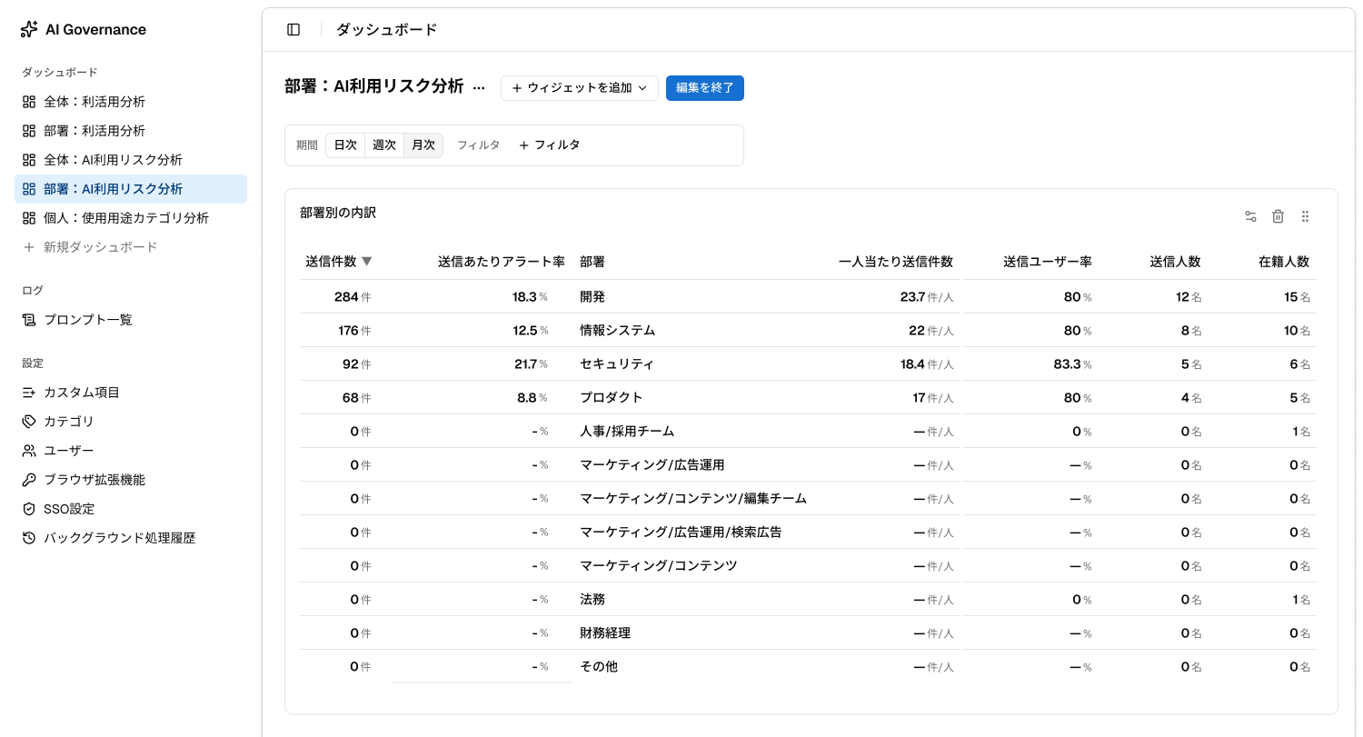
Task: Go to 個人：使用用途カテゴリ分析
Action: [131, 218]
